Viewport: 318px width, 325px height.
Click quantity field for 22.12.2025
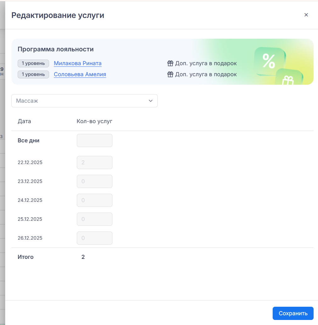[94, 162]
